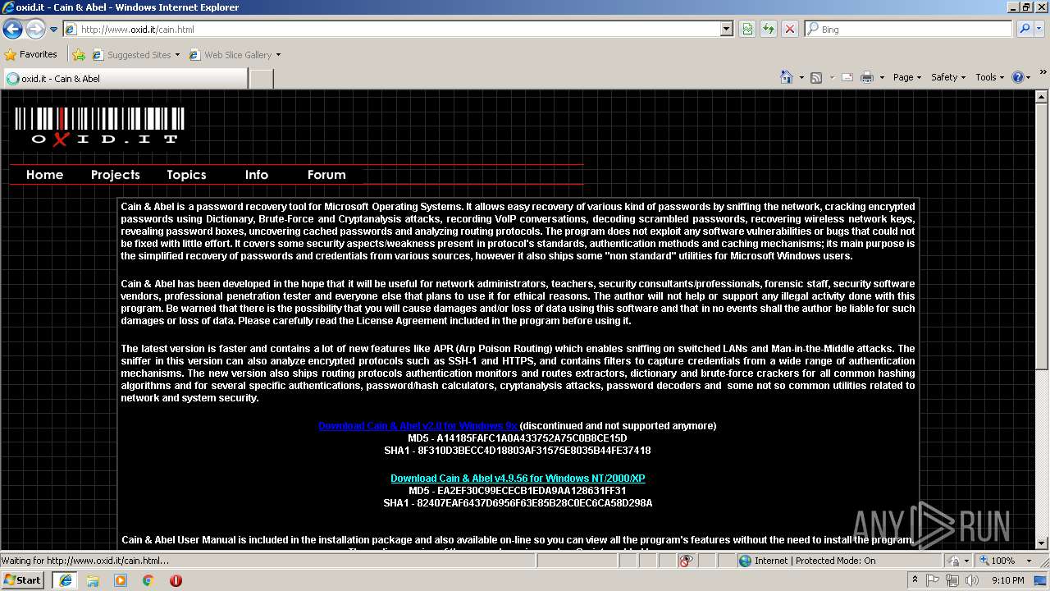Click the 9:10 PM system clock
This screenshot has width=1050, height=591.
click(1007, 580)
